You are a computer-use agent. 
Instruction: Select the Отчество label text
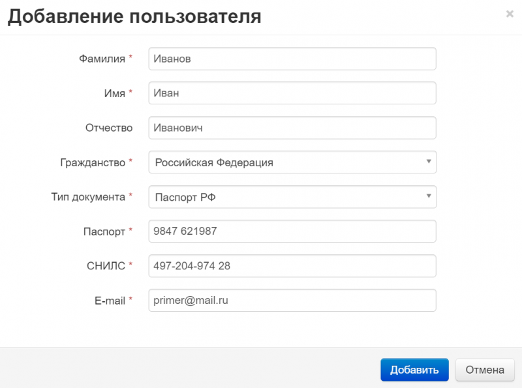(109, 128)
